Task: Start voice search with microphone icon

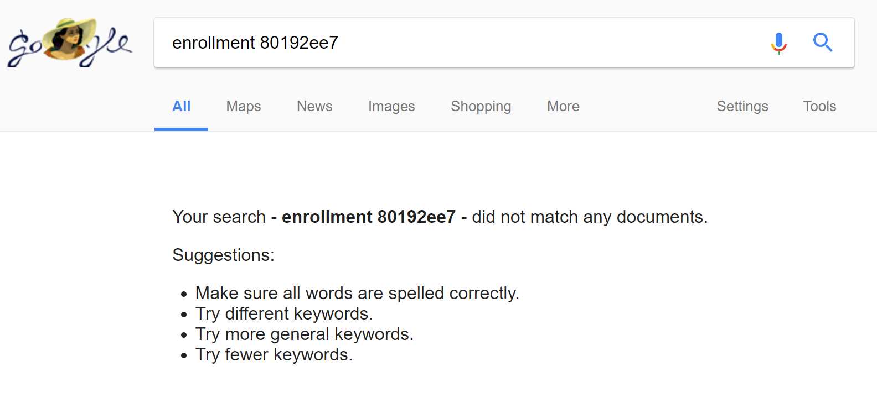Action: tap(778, 43)
